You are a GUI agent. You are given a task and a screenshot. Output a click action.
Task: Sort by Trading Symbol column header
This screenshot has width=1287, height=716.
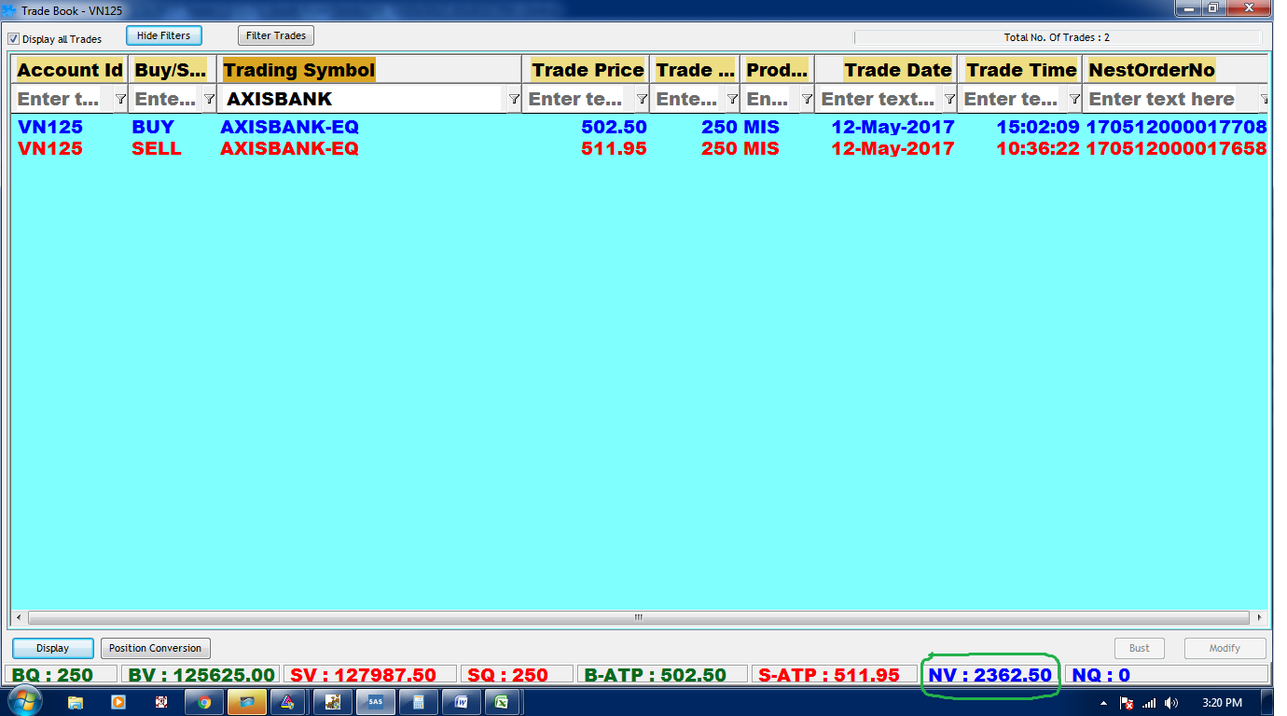tap(369, 70)
